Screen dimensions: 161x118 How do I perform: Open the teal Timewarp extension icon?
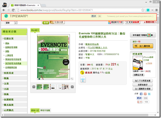tap(148, 10)
